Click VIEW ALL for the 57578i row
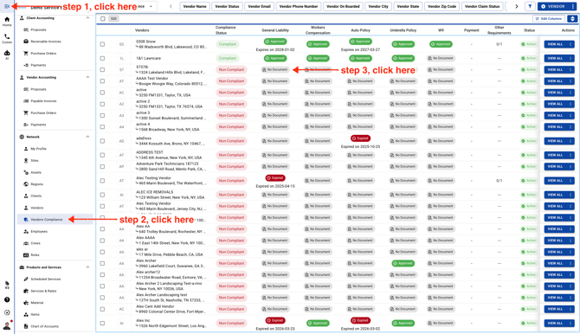The height and width of the screenshot is (334, 580). pos(555,69)
